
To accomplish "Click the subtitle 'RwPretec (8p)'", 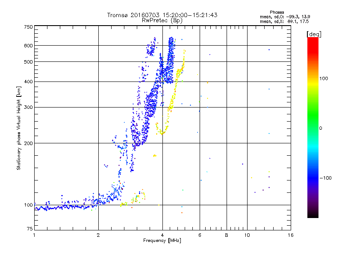I will (x=162, y=20).
